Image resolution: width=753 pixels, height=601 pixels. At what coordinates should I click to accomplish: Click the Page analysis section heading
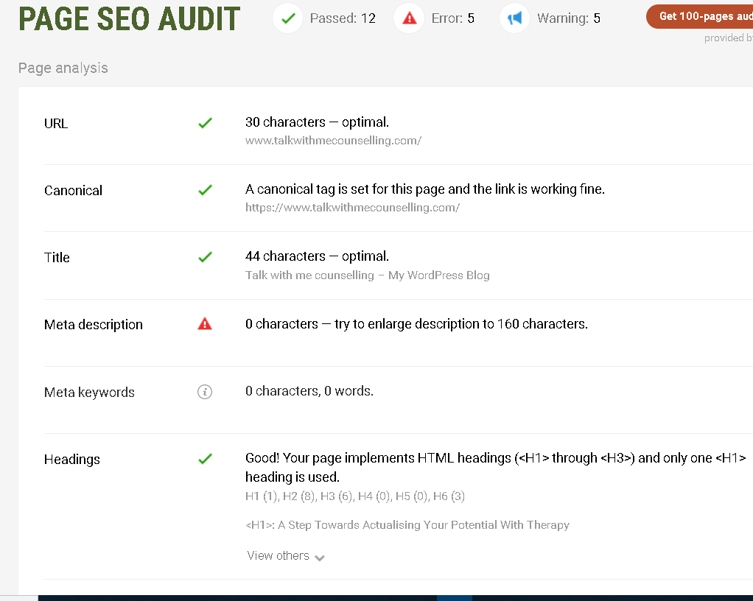(x=63, y=68)
